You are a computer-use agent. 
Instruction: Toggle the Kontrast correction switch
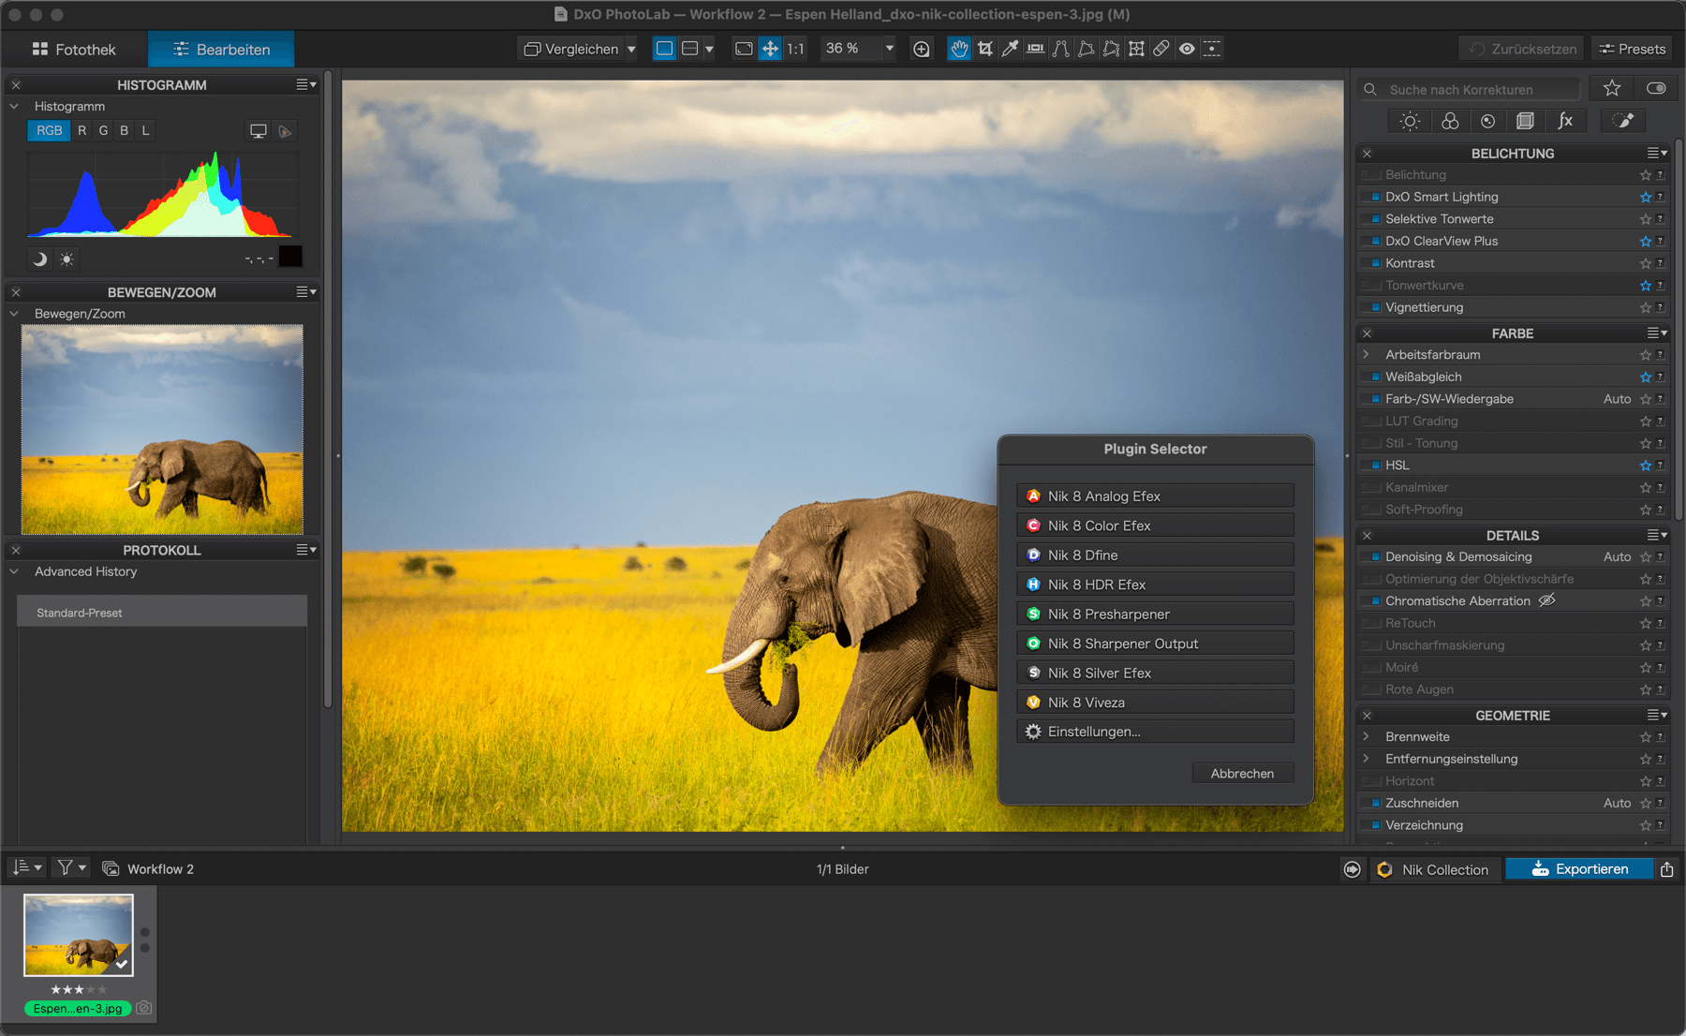[1371, 263]
